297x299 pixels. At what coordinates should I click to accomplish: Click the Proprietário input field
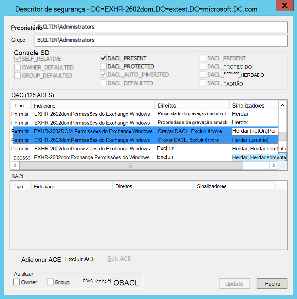(161, 27)
